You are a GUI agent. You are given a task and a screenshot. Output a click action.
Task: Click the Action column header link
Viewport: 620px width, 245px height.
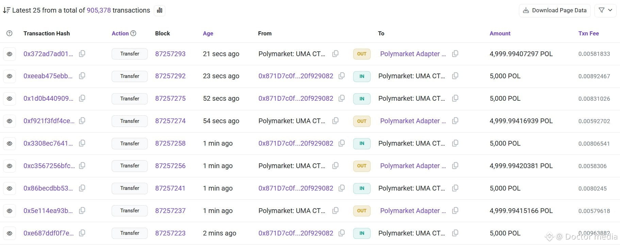click(x=120, y=33)
